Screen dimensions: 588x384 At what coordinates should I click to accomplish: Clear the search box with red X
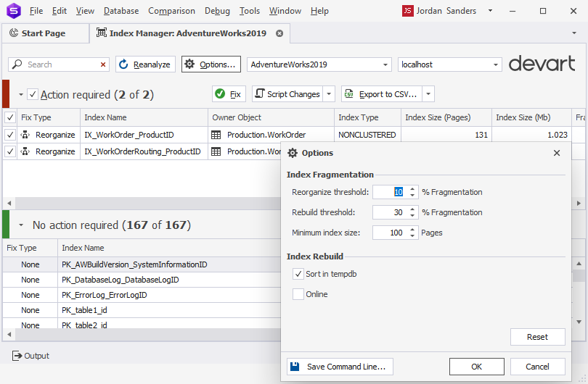pyautogui.click(x=103, y=64)
